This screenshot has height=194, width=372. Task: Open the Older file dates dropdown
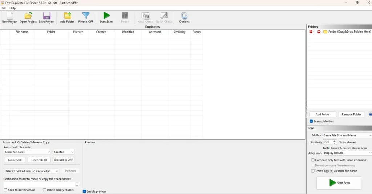pyautogui.click(x=28, y=152)
